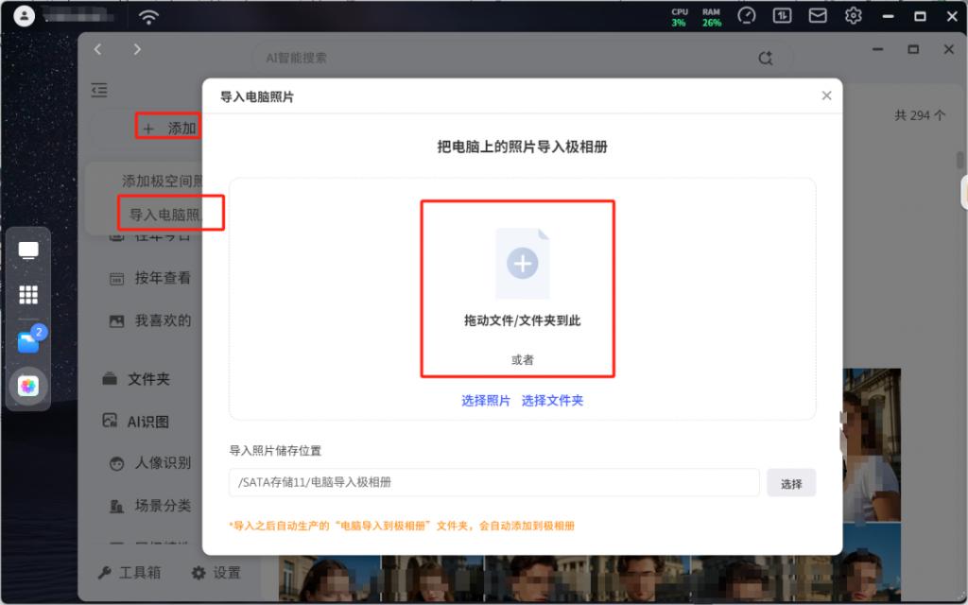Click the user avatar icon in top bar
968x605 pixels.
[24, 15]
